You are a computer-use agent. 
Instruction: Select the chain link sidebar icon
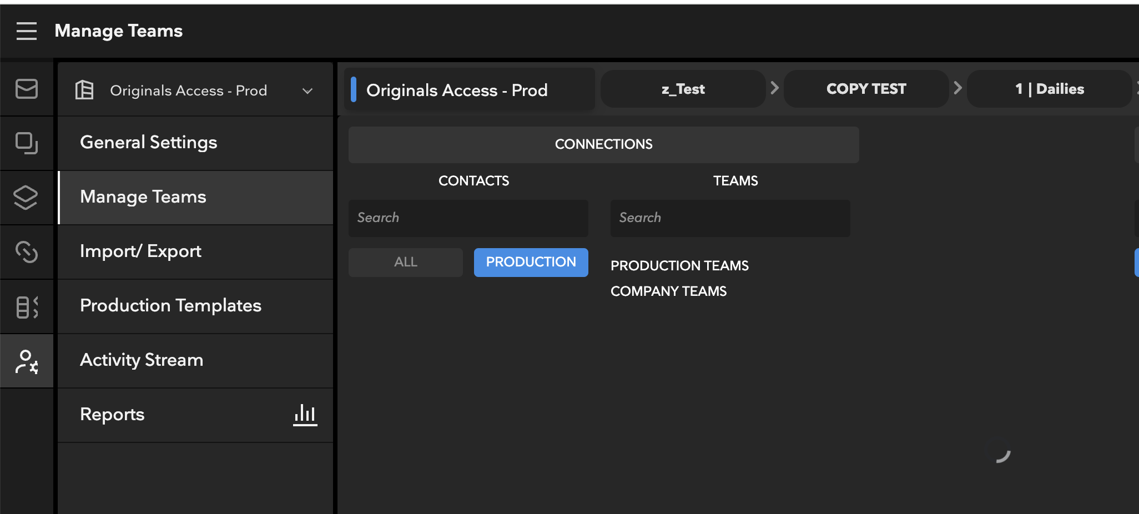click(26, 252)
